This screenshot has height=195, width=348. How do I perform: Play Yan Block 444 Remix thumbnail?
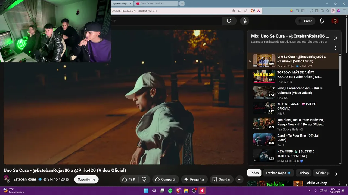point(264,124)
